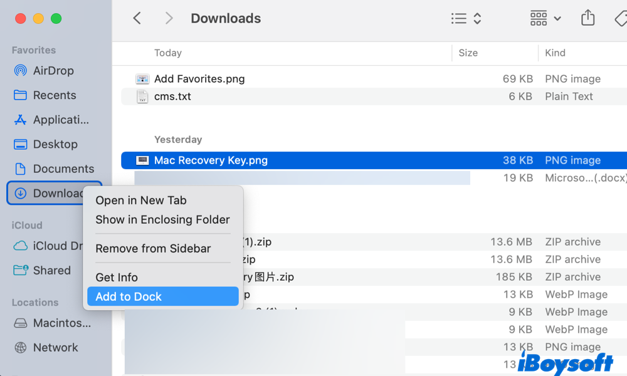
Task: Expand the group-by grid dropdown
Action: (545, 19)
